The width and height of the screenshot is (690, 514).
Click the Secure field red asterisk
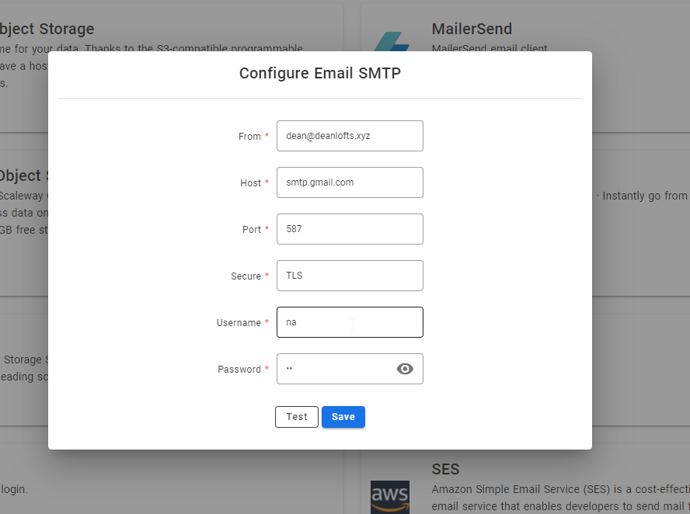pyautogui.click(x=267, y=276)
